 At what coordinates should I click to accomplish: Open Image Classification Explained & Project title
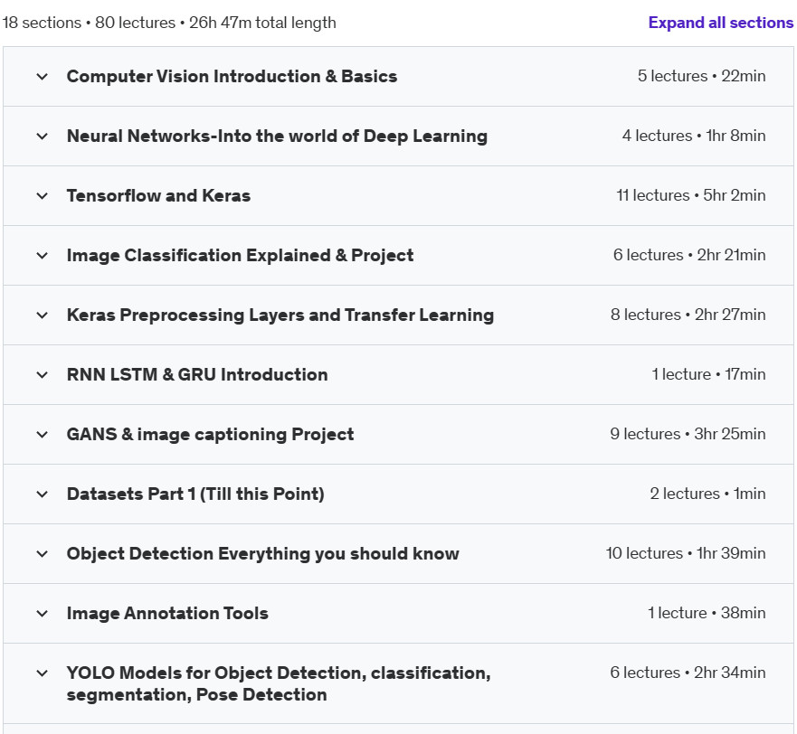tap(240, 256)
